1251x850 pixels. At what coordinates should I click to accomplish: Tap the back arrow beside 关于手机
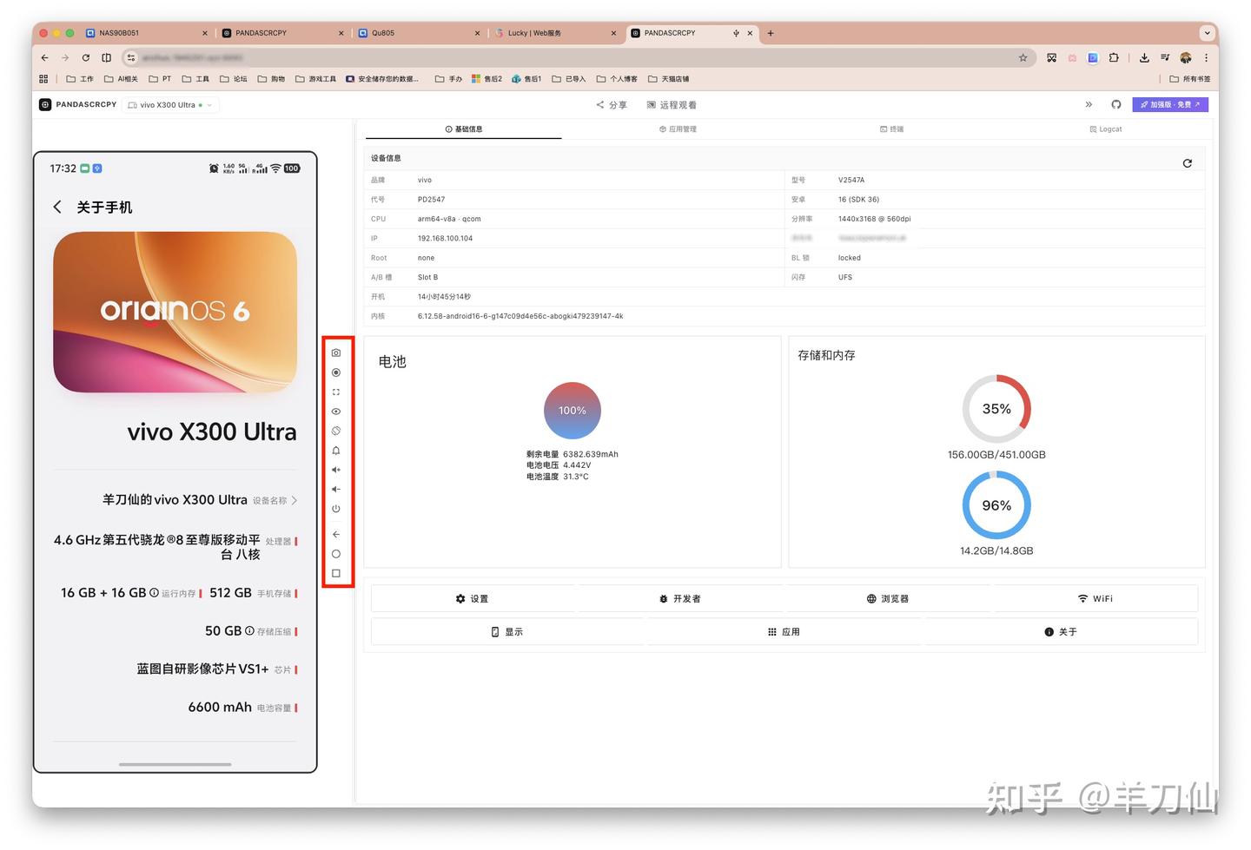tap(57, 207)
